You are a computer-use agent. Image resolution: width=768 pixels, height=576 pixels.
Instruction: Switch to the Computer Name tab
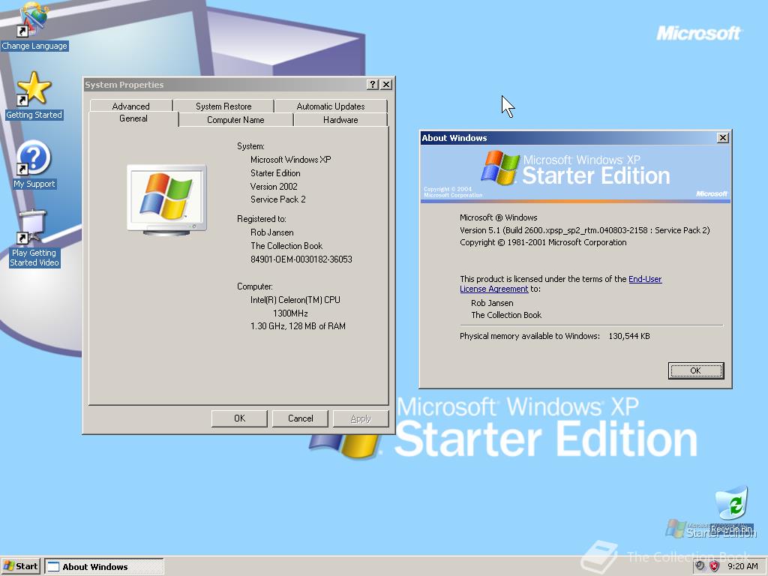point(235,120)
